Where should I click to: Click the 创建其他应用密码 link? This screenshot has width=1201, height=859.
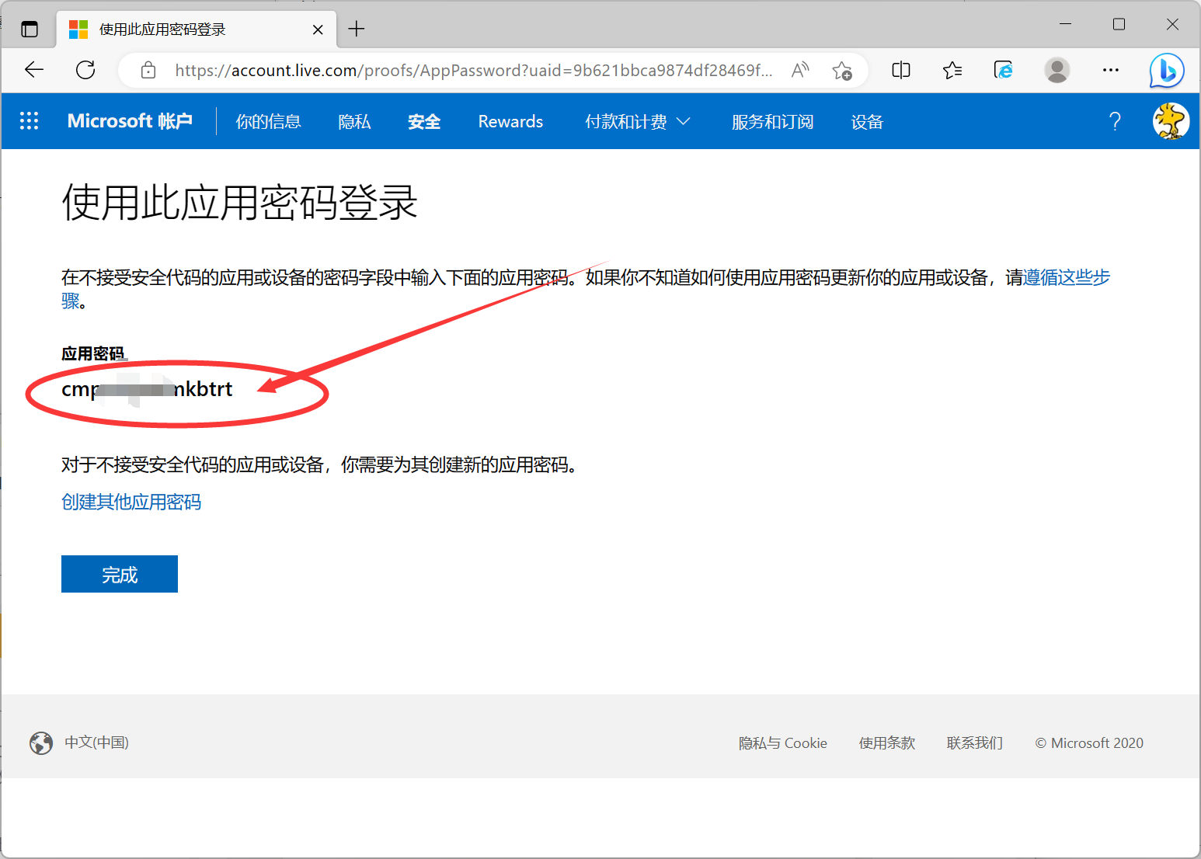[131, 503]
